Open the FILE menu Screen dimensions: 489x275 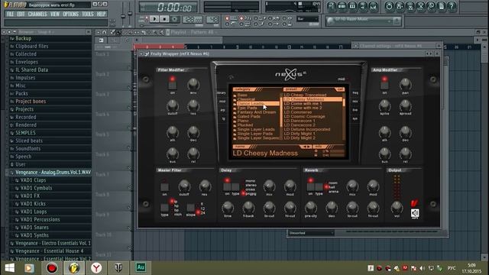pos(10,14)
